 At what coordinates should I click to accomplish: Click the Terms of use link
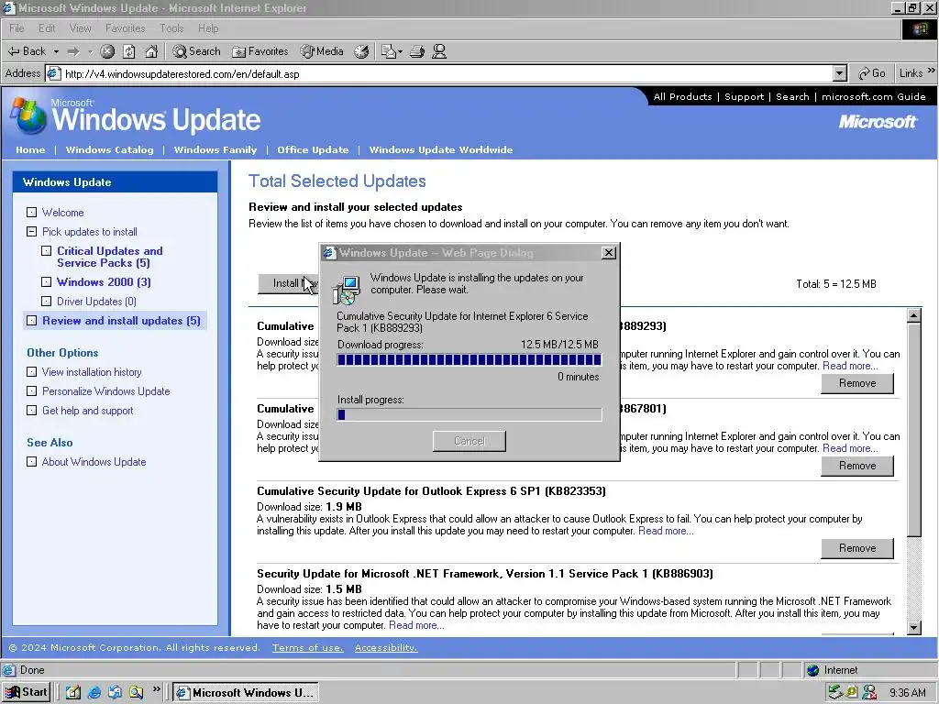tap(308, 648)
